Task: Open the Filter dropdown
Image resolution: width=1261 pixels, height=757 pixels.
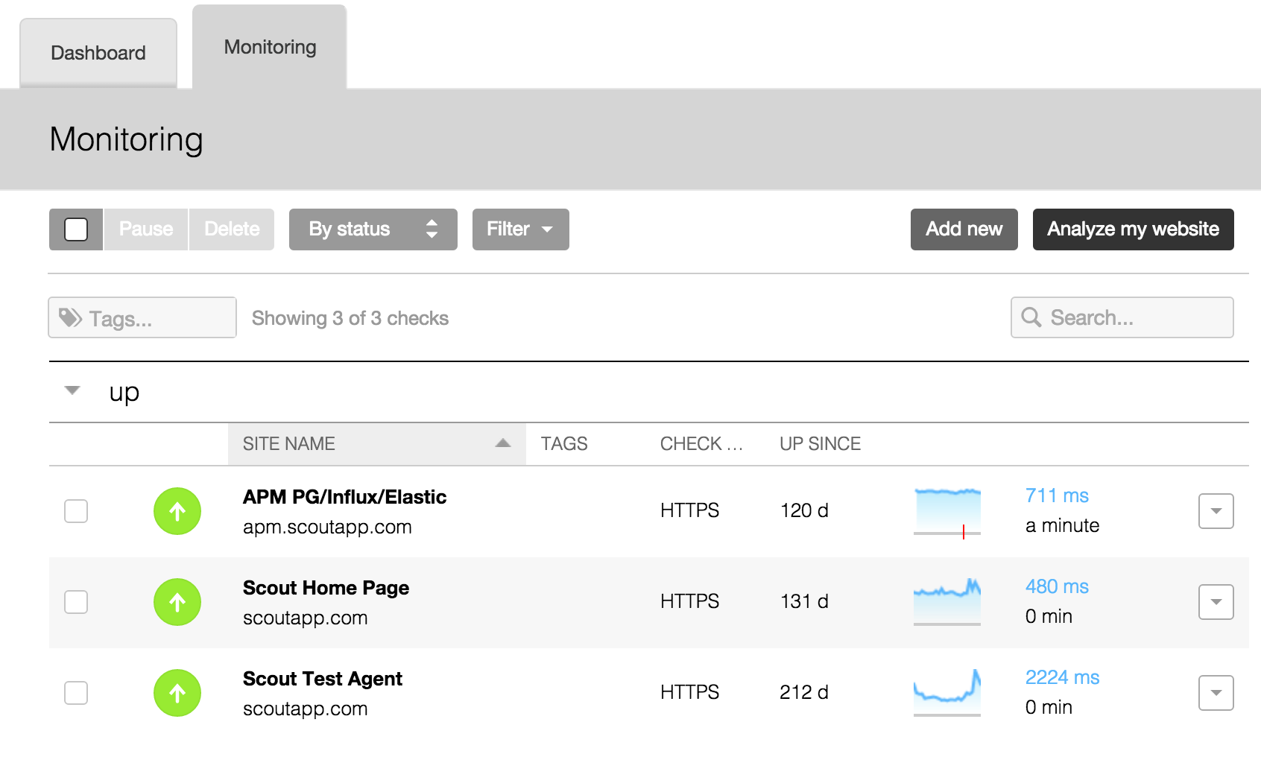Action: (x=521, y=229)
